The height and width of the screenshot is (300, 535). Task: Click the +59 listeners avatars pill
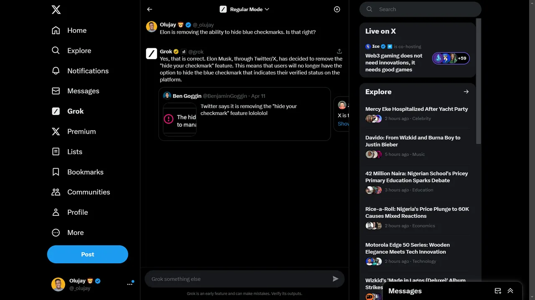(451, 58)
